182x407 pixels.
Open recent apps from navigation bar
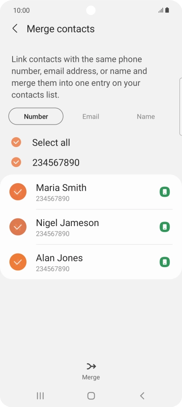pyautogui.click(x=40, y=396)
